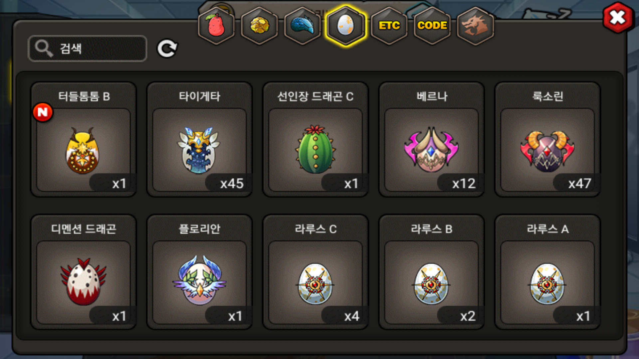Choose the 타이게타 egg item
This screenshot has width=639, height=359.
[x=200, y=140]
